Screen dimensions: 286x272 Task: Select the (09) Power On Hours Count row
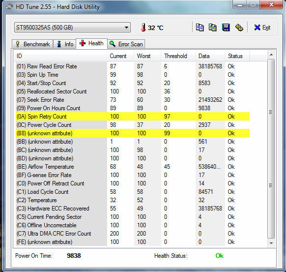click(x=133, y=108)
